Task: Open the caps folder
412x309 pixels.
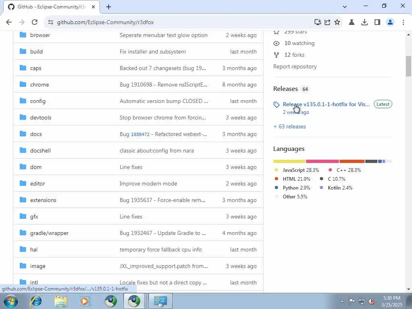Action: [36, 68]
